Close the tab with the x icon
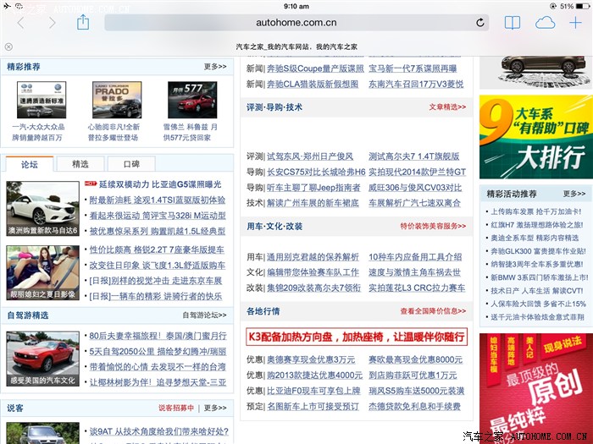Viewport: 593px width, 444px height. (x=8, y=47)
